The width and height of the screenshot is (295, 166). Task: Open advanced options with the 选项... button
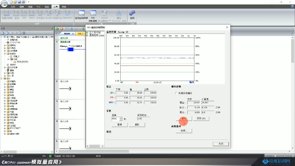click(184, 131)
